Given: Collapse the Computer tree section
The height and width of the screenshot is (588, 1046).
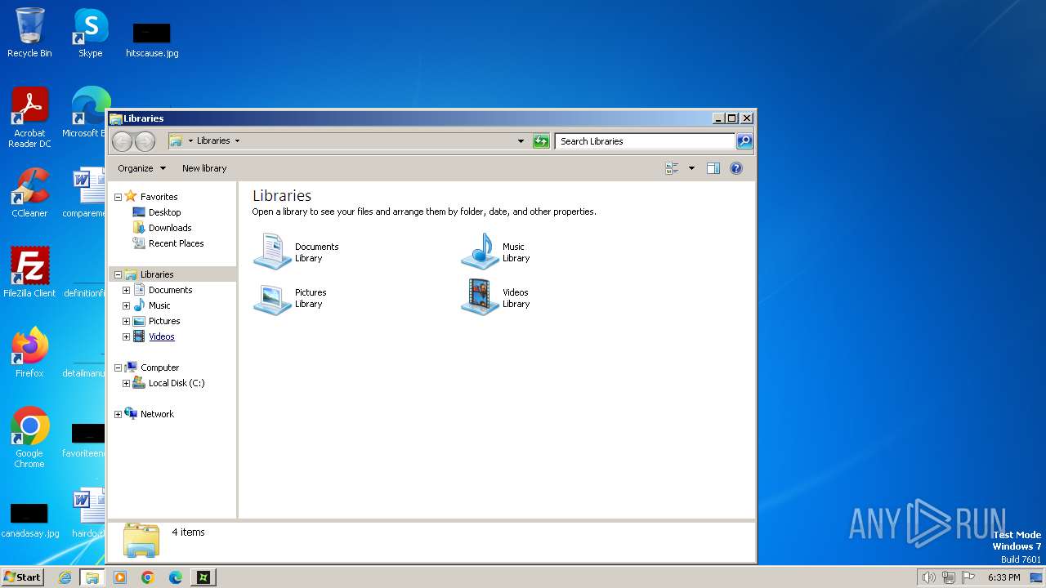Looking at the screenshot, I should click(x=118, y=367).
